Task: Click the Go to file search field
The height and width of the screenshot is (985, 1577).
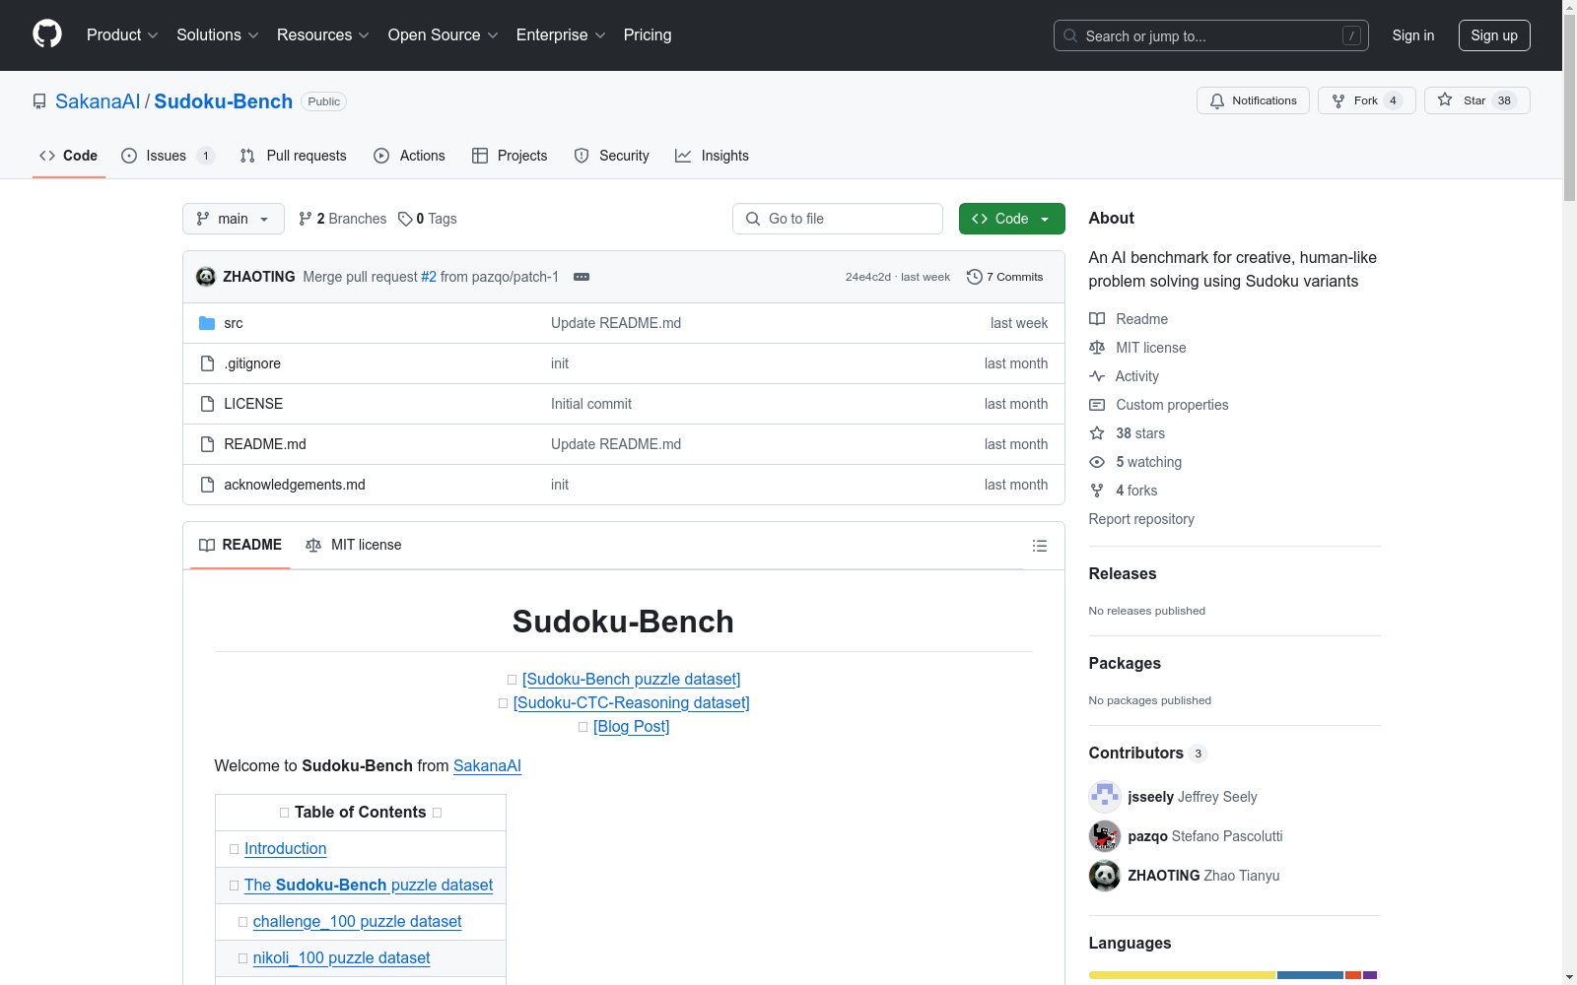Action: pyautogui.click(x=838, y=219)
